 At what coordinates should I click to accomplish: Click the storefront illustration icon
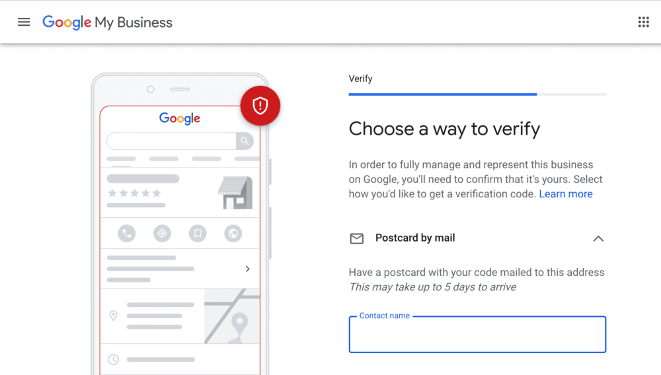235,193
